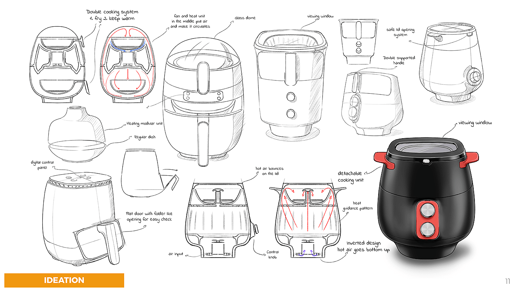
Task: Click the bottom cross-section sketch with red arrows
Action: 308,219
